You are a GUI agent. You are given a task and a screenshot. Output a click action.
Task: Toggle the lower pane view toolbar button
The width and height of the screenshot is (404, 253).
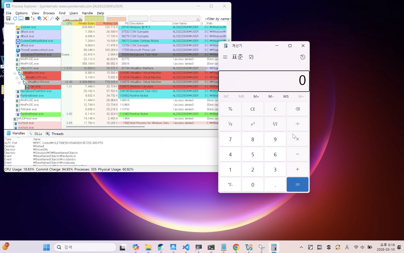click(x=21, y=18)
